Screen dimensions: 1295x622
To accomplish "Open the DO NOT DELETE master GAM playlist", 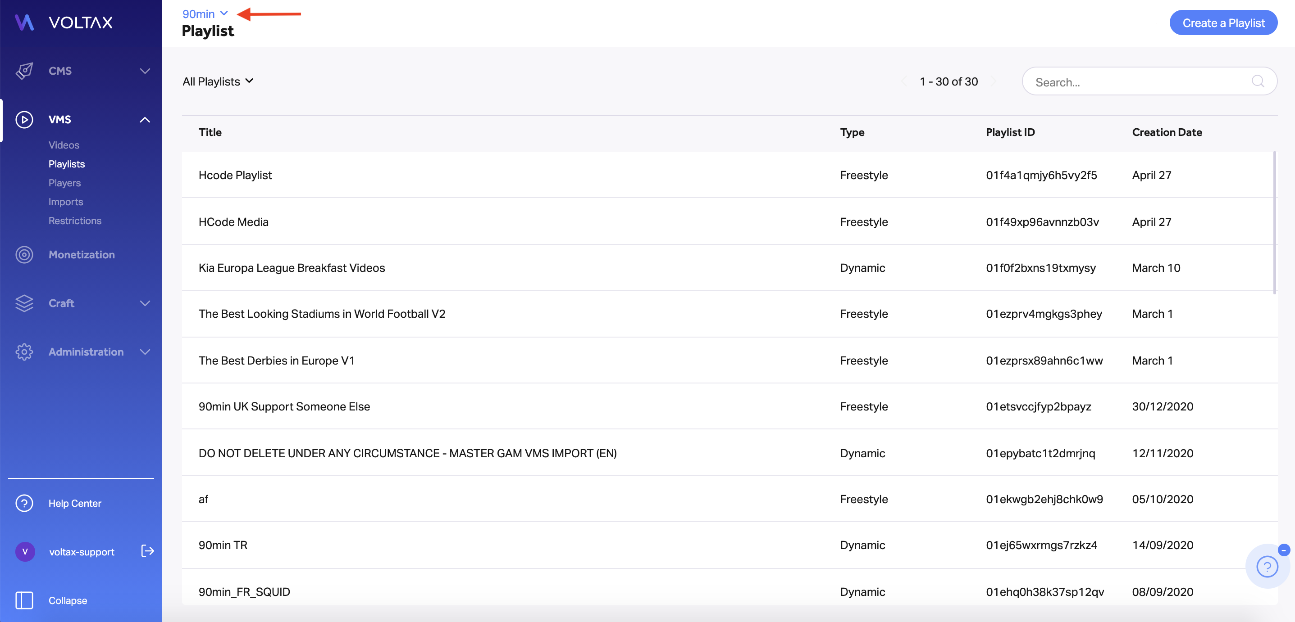I will 729,453.
